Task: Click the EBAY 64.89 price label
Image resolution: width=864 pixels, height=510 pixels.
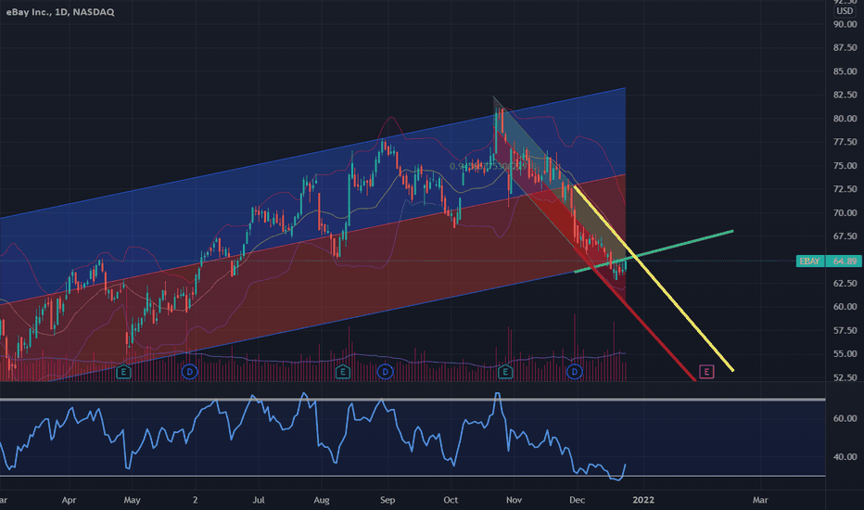Action: pyautogui.click(x=829, y=261)
